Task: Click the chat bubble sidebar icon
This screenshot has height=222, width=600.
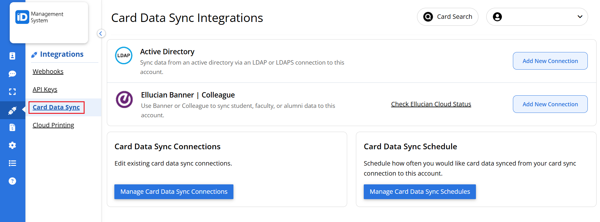Action: pos(12,74)
